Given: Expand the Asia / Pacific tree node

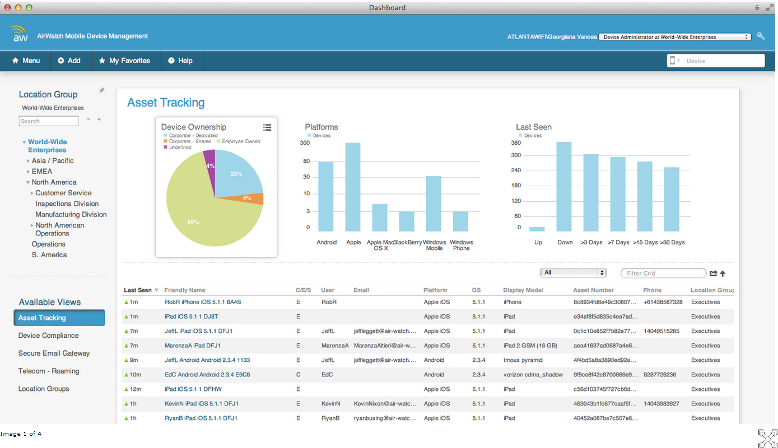Looking at the screenshot, I should (x=28, y=161).
